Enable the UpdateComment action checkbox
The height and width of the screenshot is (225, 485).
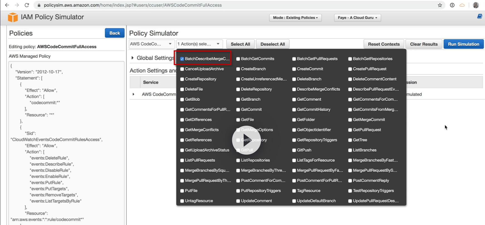pos(238,201)
